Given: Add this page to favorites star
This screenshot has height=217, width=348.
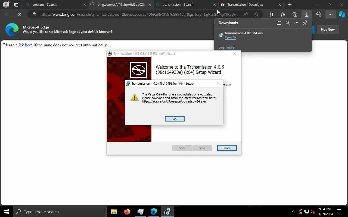Looking at the screenshot, I should tap(256, 14).
